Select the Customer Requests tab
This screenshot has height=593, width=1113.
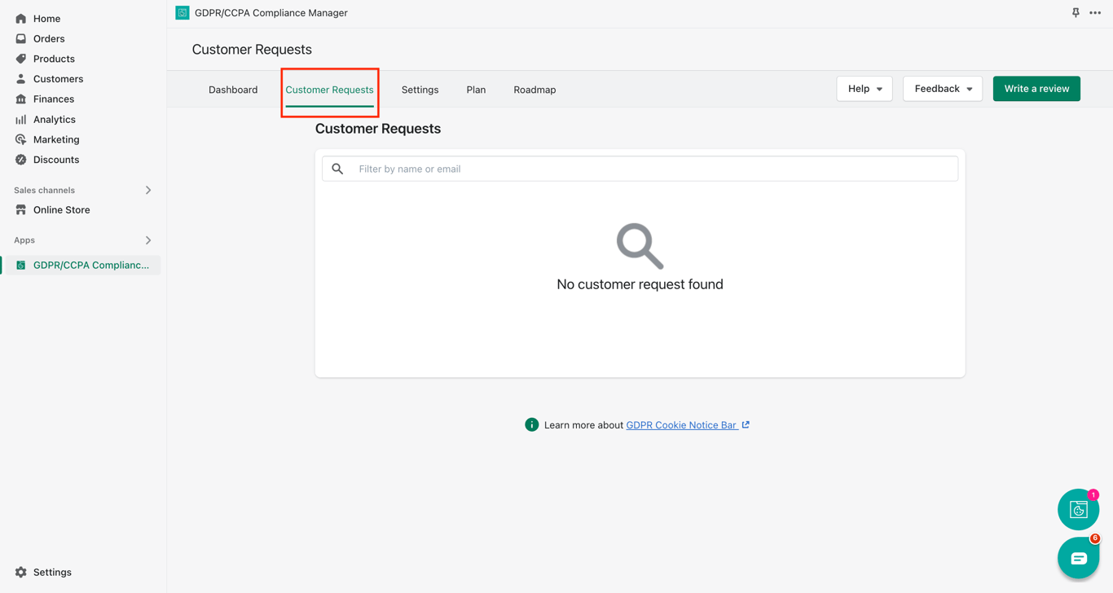click(x=329, y=90)
